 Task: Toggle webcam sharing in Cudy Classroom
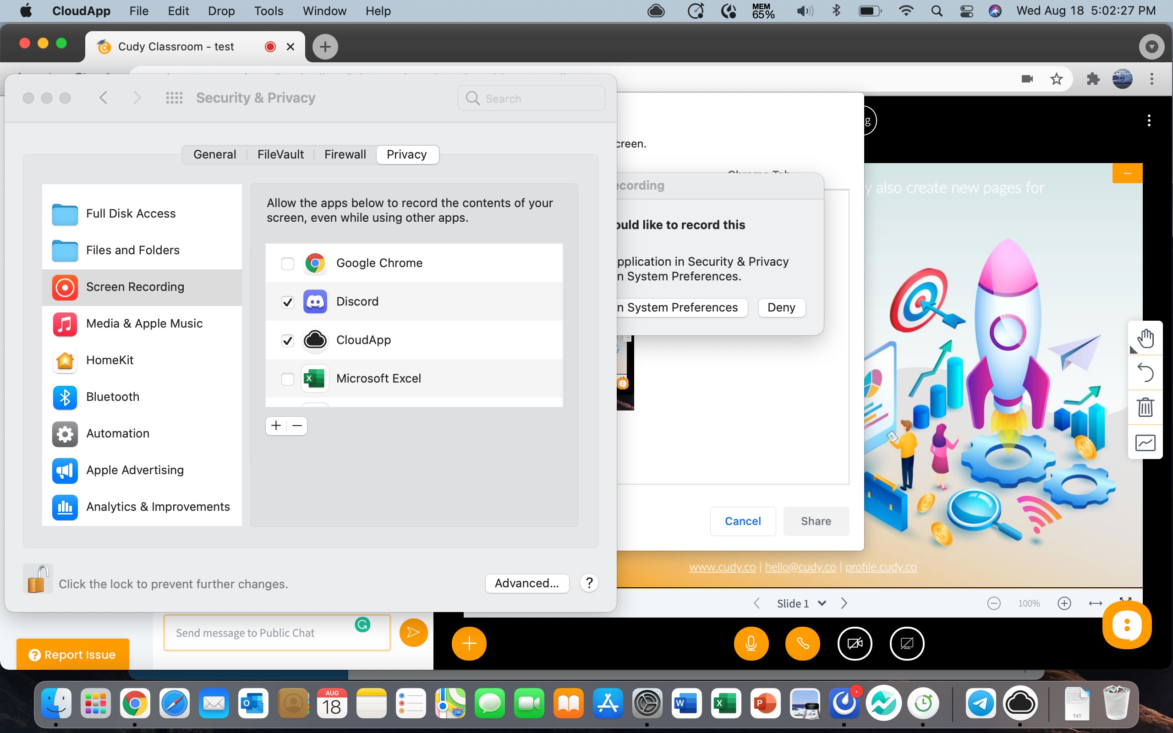(x=855, y=643)
